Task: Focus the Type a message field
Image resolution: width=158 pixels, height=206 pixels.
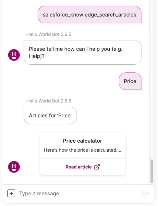Action: 79,193
